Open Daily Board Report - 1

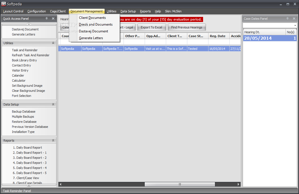(30, 153)
